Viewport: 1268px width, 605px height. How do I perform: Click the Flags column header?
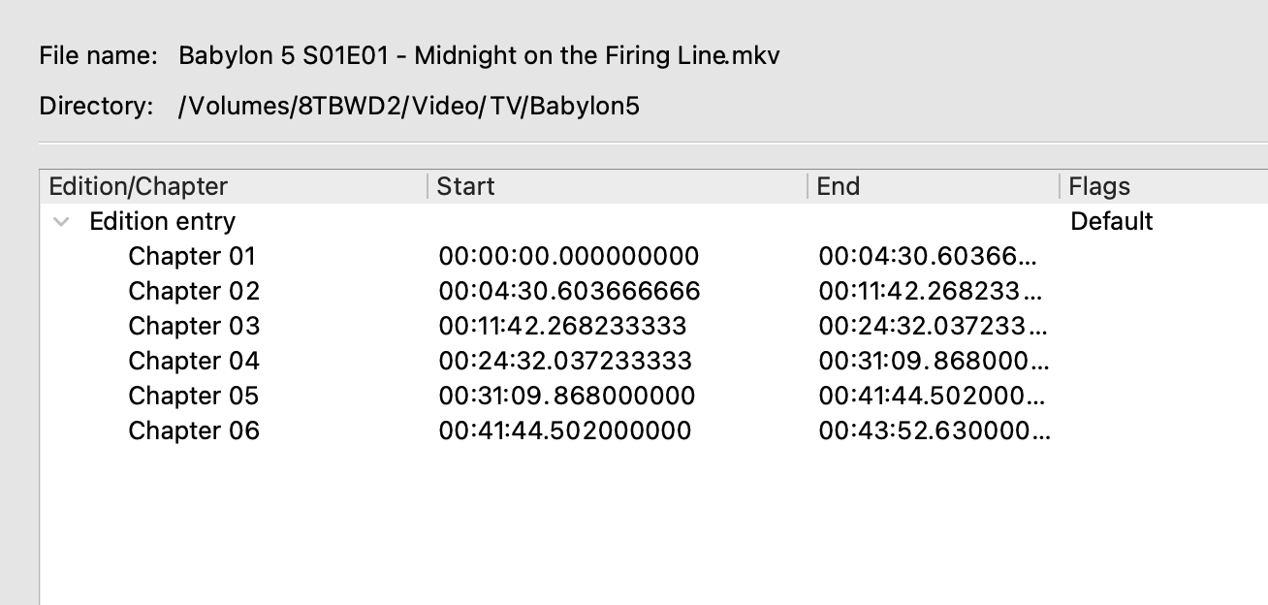[1099, 187]
